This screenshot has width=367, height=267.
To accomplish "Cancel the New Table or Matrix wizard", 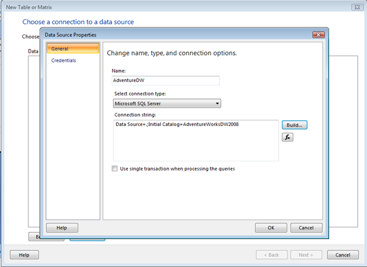I will coord(343,255).
